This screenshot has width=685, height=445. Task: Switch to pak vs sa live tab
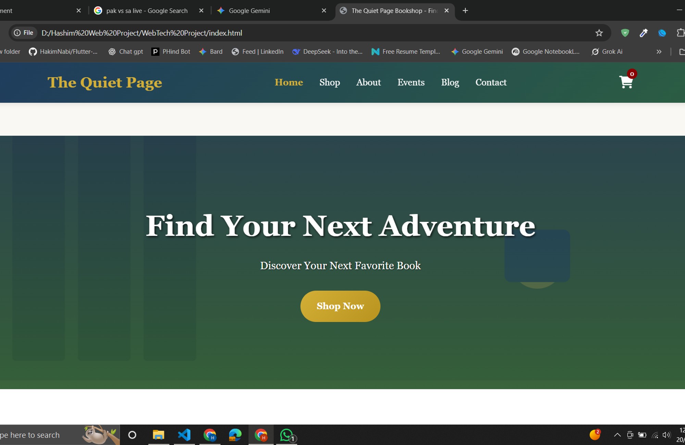pos(147,11)
